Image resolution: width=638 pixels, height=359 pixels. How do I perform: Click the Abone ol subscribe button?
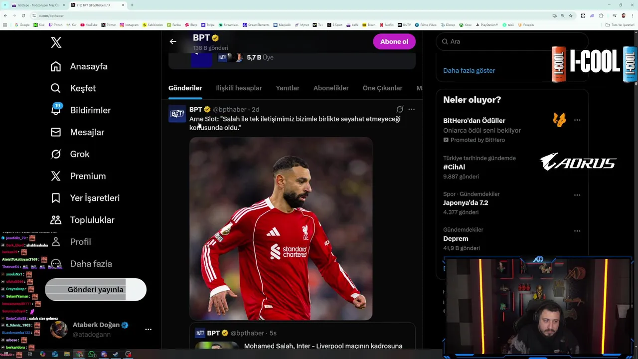[x=394, y=41]
